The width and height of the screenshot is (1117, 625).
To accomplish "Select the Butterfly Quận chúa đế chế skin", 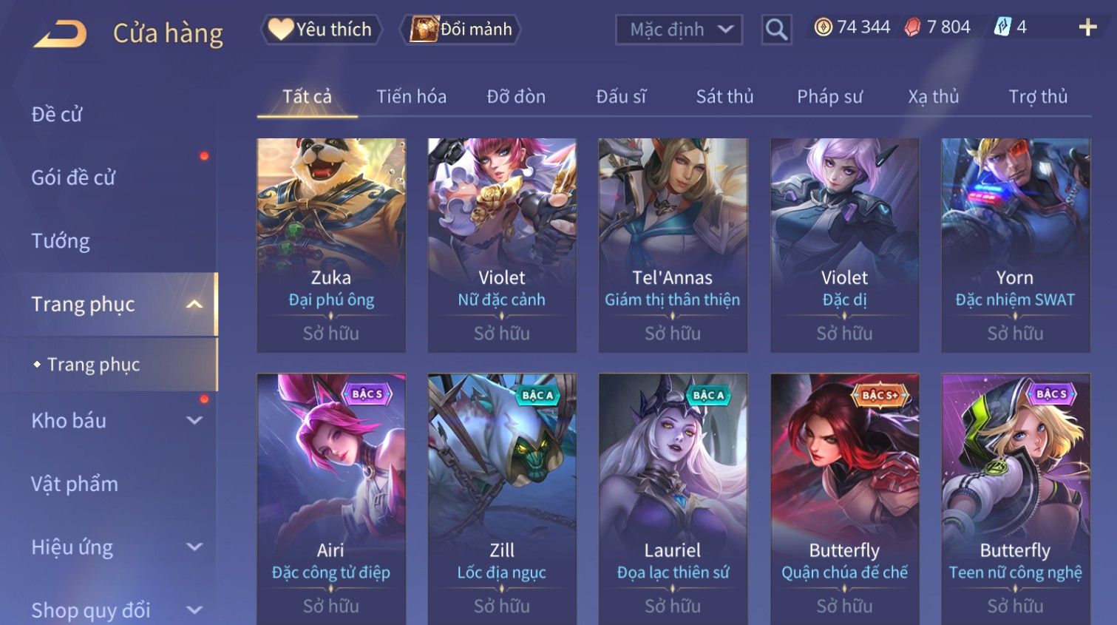I will click(x=844, y=499).
